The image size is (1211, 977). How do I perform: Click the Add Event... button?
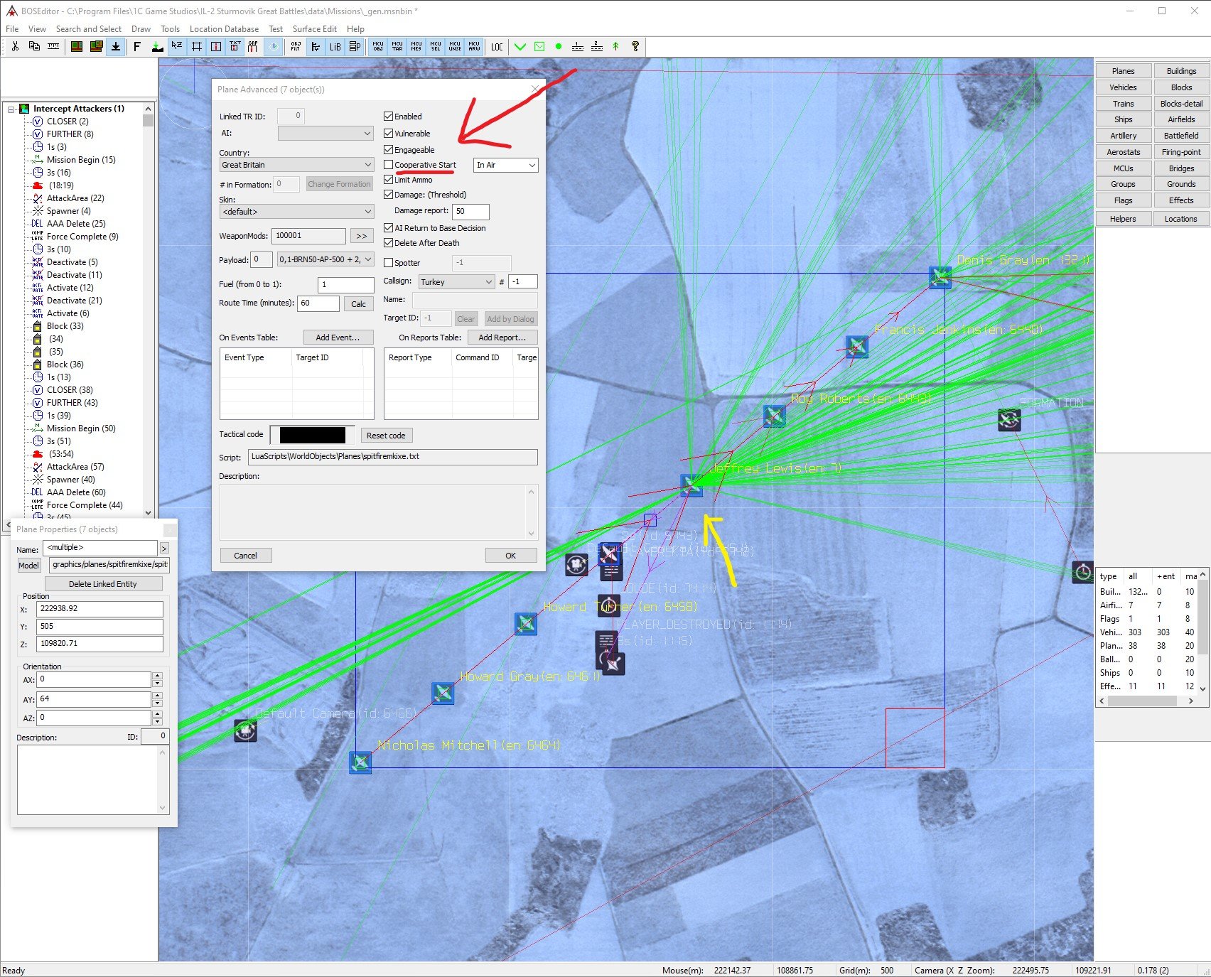(338, 338)
